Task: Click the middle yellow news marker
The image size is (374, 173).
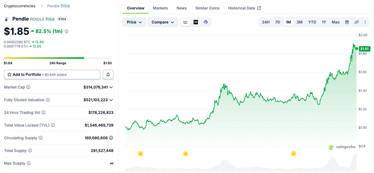Action: (x=185, y=153)
